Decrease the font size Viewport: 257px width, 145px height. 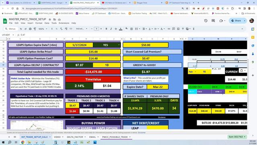pos(92,29)
